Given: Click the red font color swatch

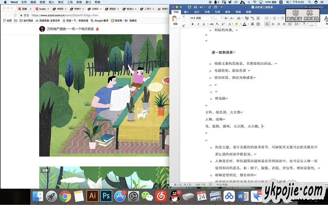Looking at the screenshot, I should [244, 24].
